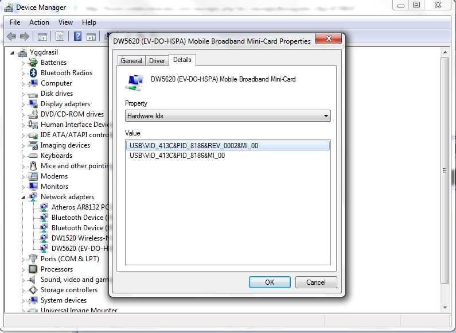Click the Yggdrasil computer root icon
456x333 pixels.
coord(22,52)
